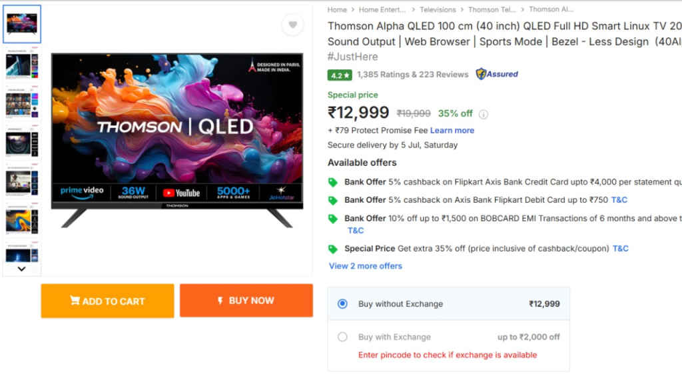This screenshot has width=682, height=384.
Task: Choose Buy with Exchange option
Action: click(x=342, y=337)
